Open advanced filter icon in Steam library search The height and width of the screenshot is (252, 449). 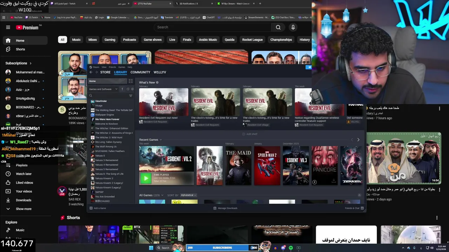(x=131, y=96)
